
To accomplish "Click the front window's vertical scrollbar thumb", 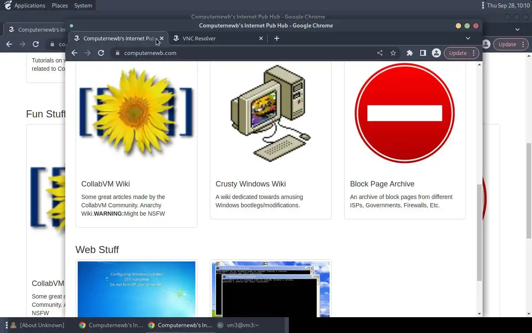I will tap(479, 232).
